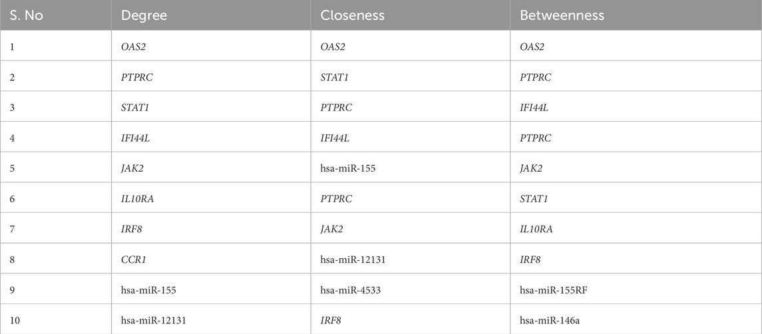Select the Closeness column header

(350, 15)
